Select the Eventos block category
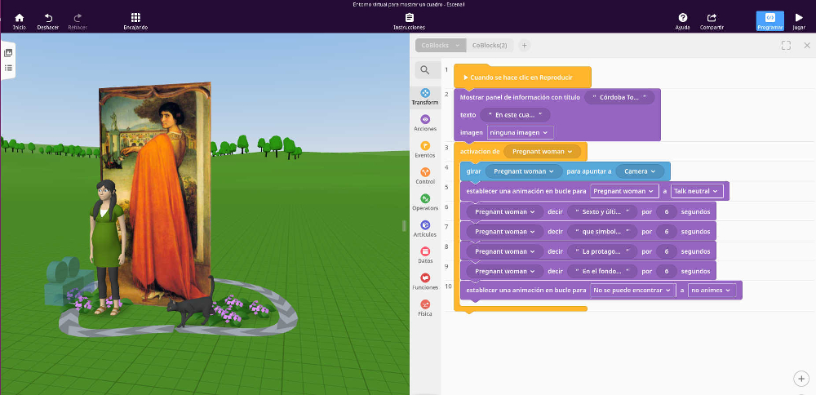 pyautogui.click(x=424, y=149)
